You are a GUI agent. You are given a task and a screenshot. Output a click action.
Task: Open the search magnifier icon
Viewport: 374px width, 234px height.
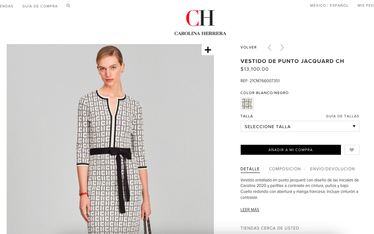68,6
